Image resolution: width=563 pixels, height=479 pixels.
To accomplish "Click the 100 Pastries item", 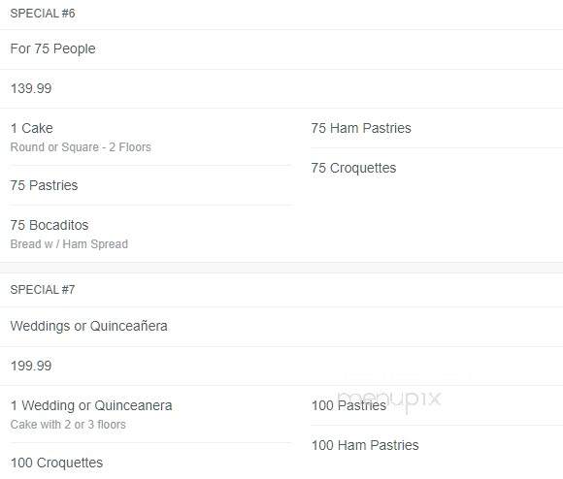I will click(348, 405).
